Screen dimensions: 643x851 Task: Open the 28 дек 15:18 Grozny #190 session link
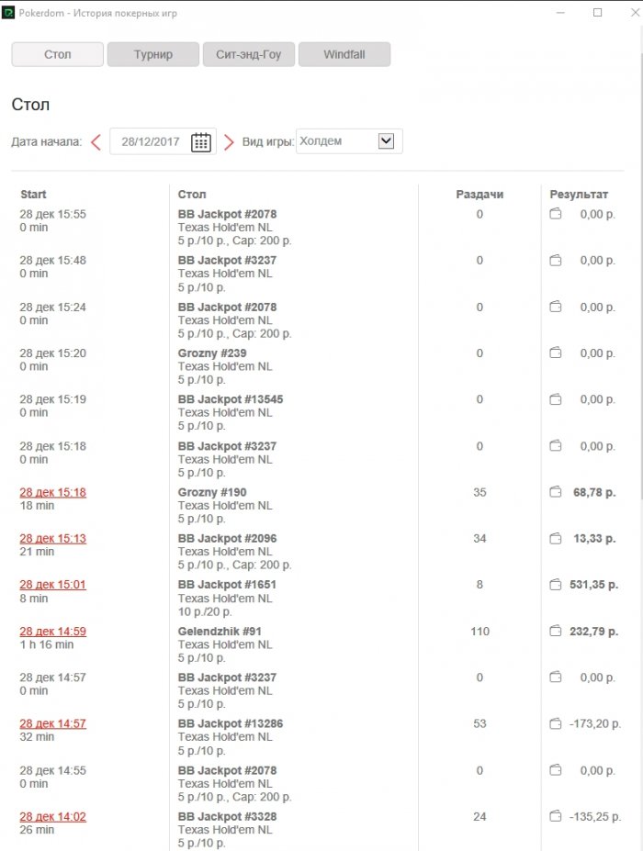coord(52,493)
